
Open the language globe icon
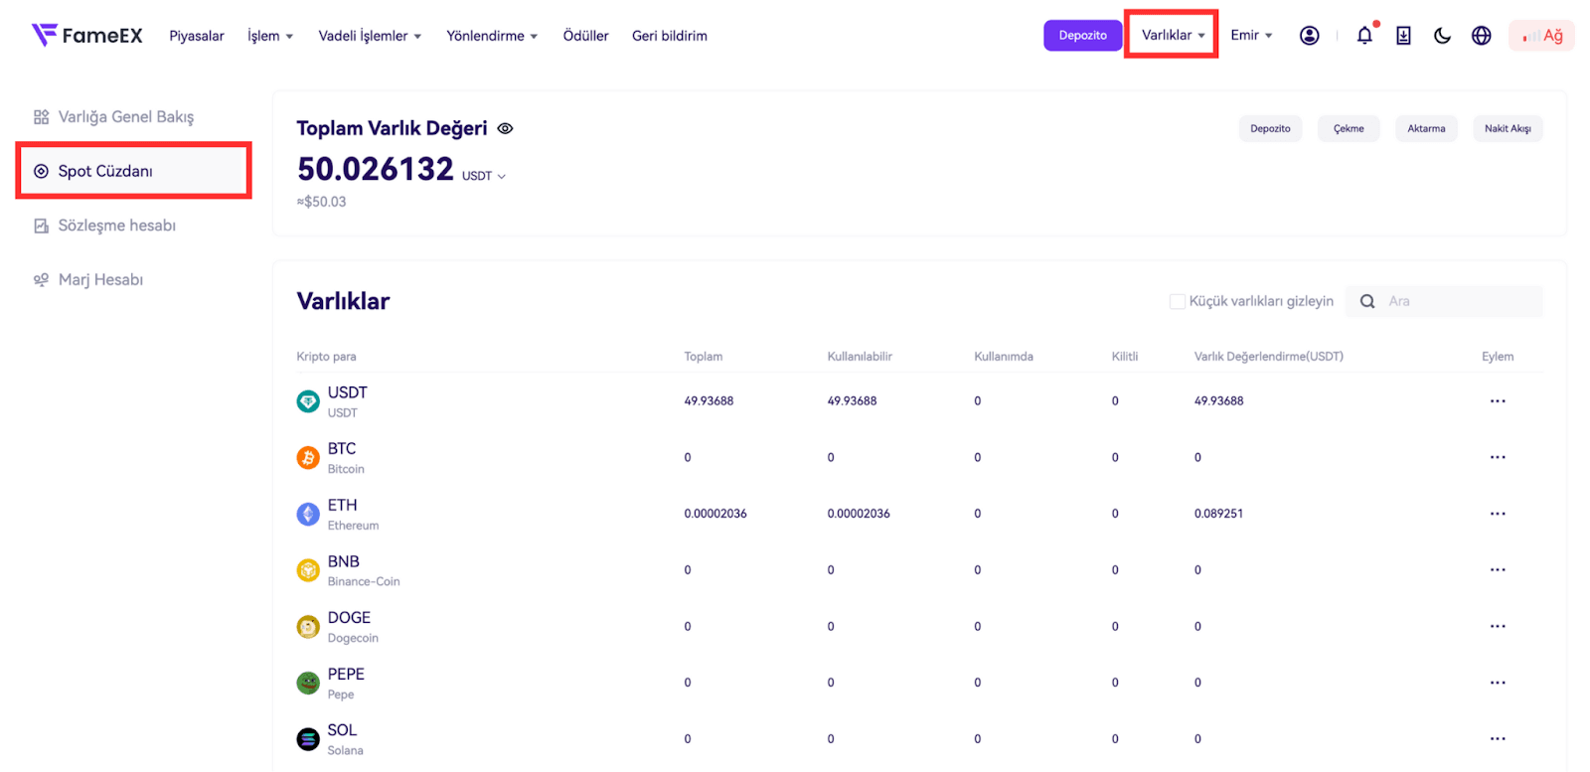(1482, 36)
